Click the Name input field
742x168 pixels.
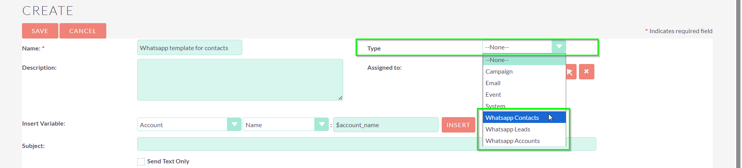[189, 48]
